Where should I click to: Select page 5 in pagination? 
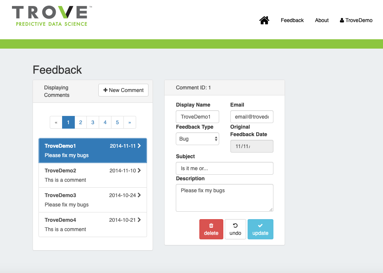117,122
